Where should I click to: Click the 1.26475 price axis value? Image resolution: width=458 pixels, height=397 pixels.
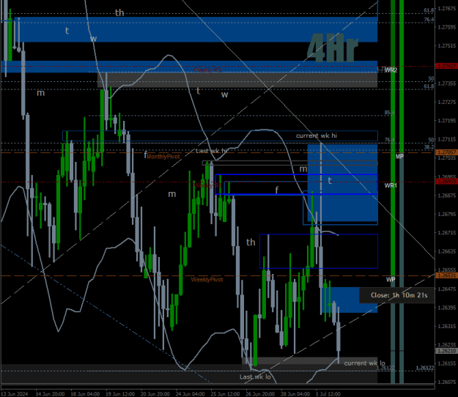(x=447, y=289)
